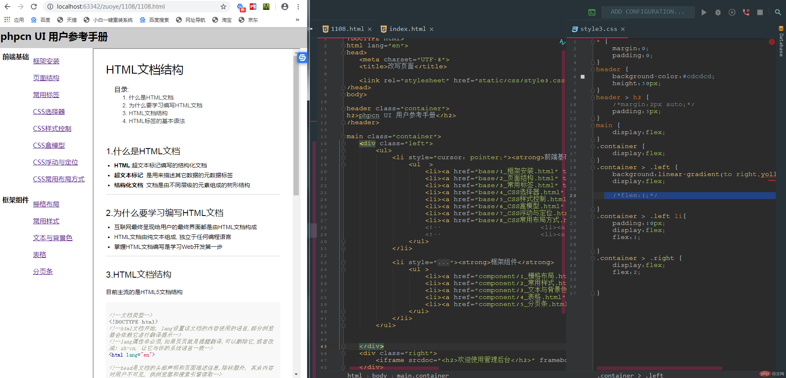This screenshot has height=378, width=786.
Task: Fold the body tag on line 9
Action: [x=343, y=95]
